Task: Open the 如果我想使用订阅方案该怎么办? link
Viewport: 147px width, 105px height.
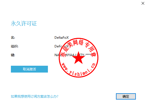Action: coord(35,97)
